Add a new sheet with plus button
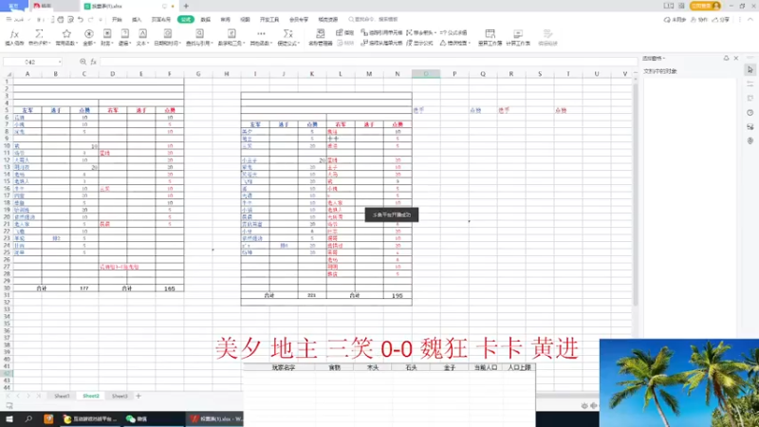The width and height of the screenshot is (759, 427). pyautogui.click(x=139, y=396)
